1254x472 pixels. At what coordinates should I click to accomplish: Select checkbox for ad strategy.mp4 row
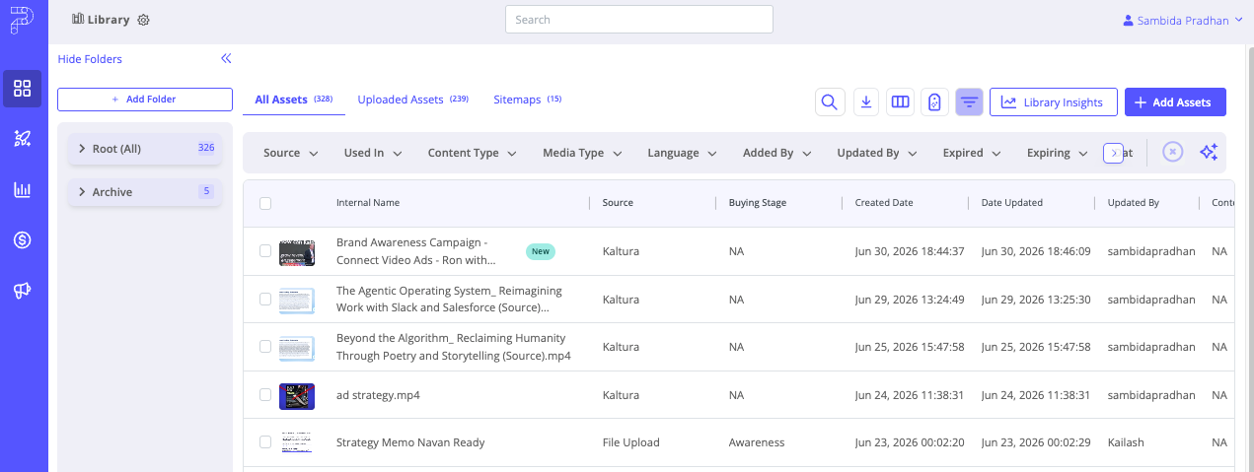coord(265,394)
